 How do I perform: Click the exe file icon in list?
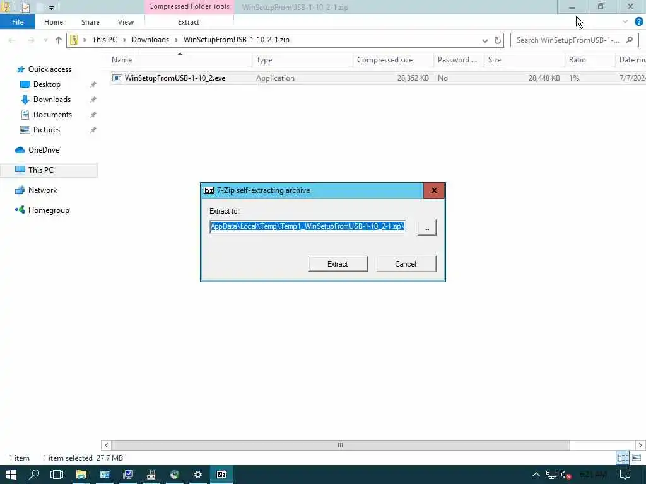point(117,78)
